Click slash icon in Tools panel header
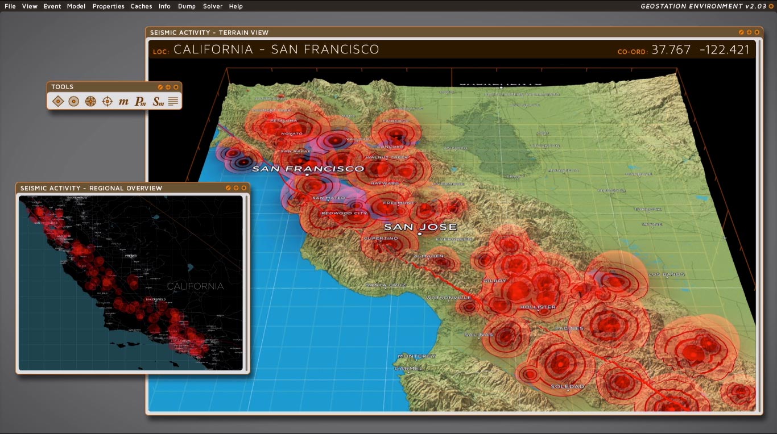 [160, 87]
